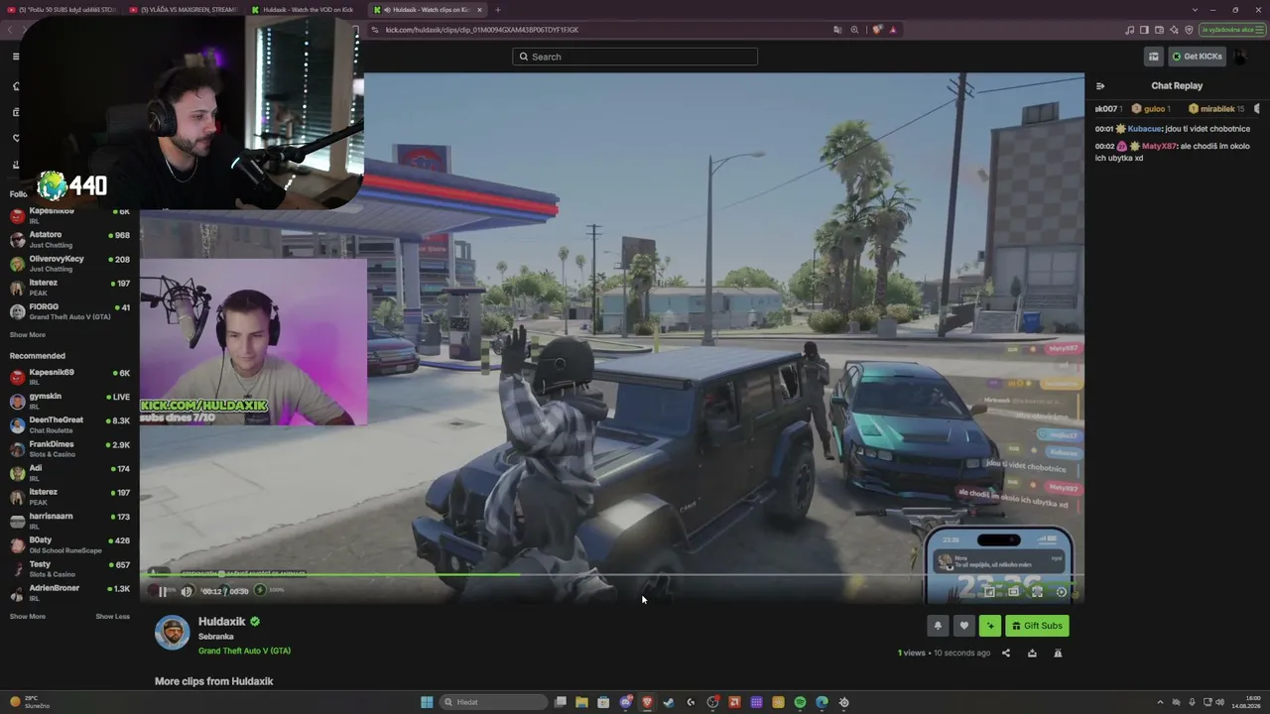
Task: Open the Testy Slots & Casino channel
Action: coord(69,568)
